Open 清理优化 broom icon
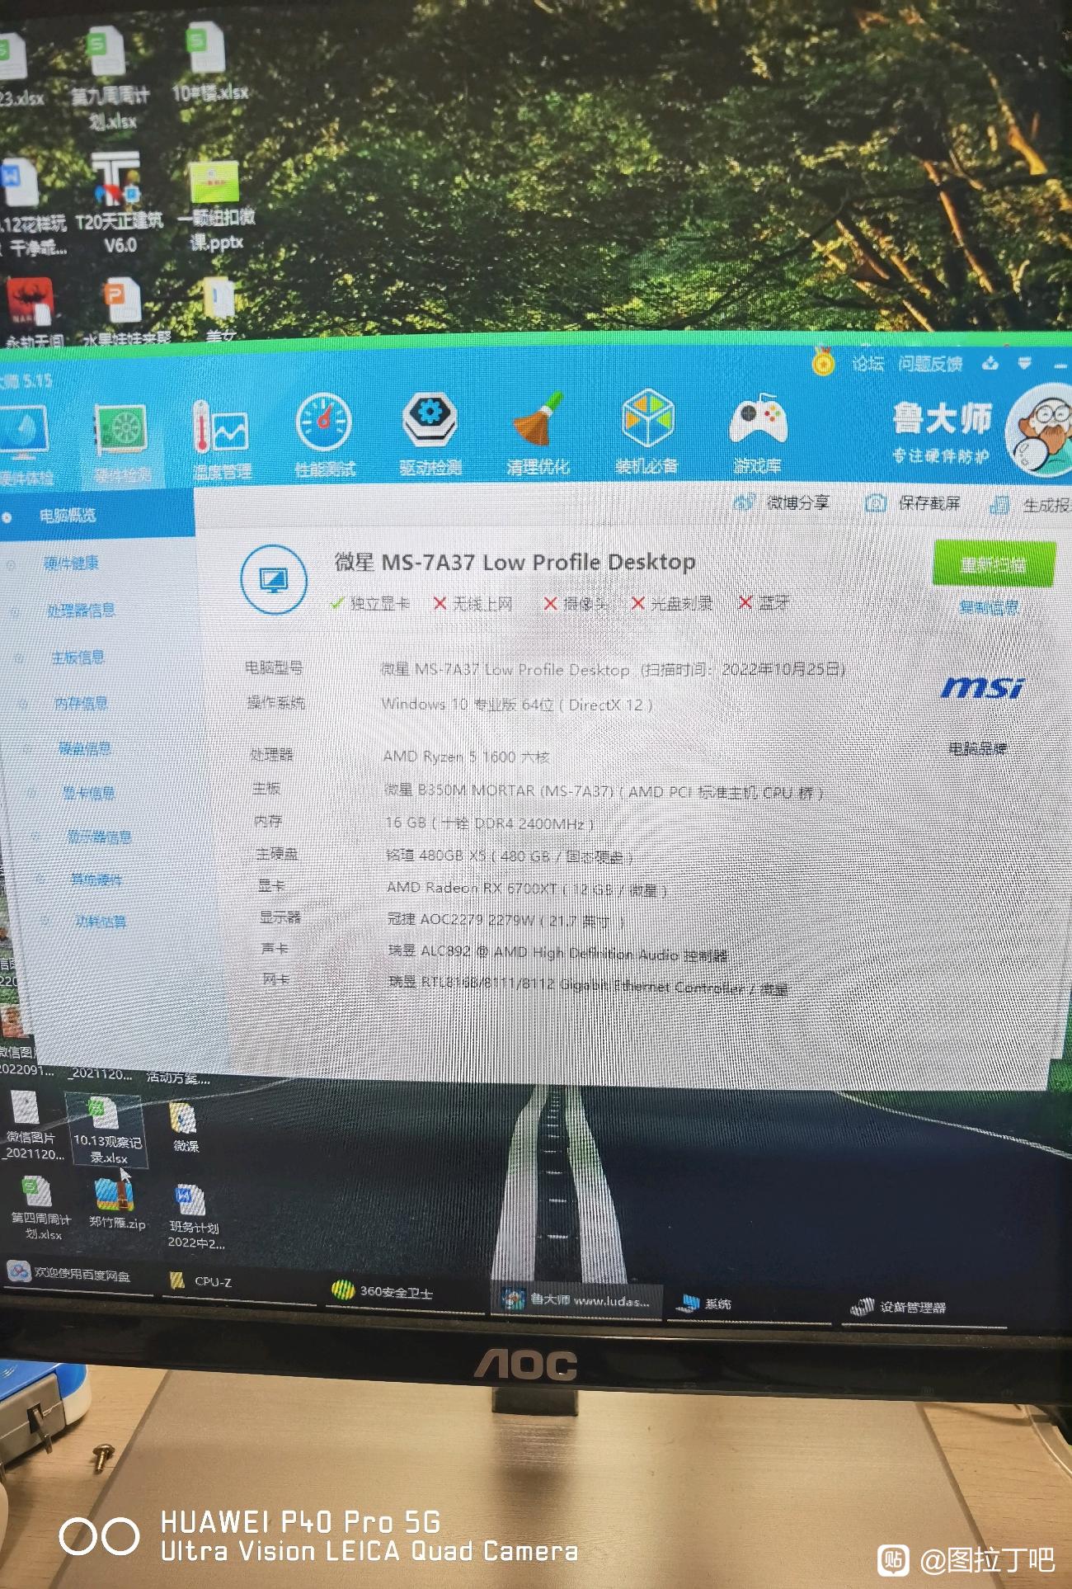1072x1589 pixels. (x=538, y=434)
